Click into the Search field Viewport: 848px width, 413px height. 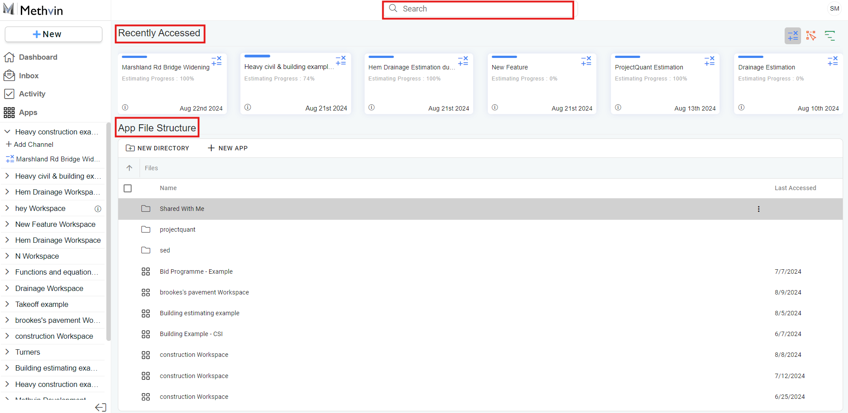[478, 9]
